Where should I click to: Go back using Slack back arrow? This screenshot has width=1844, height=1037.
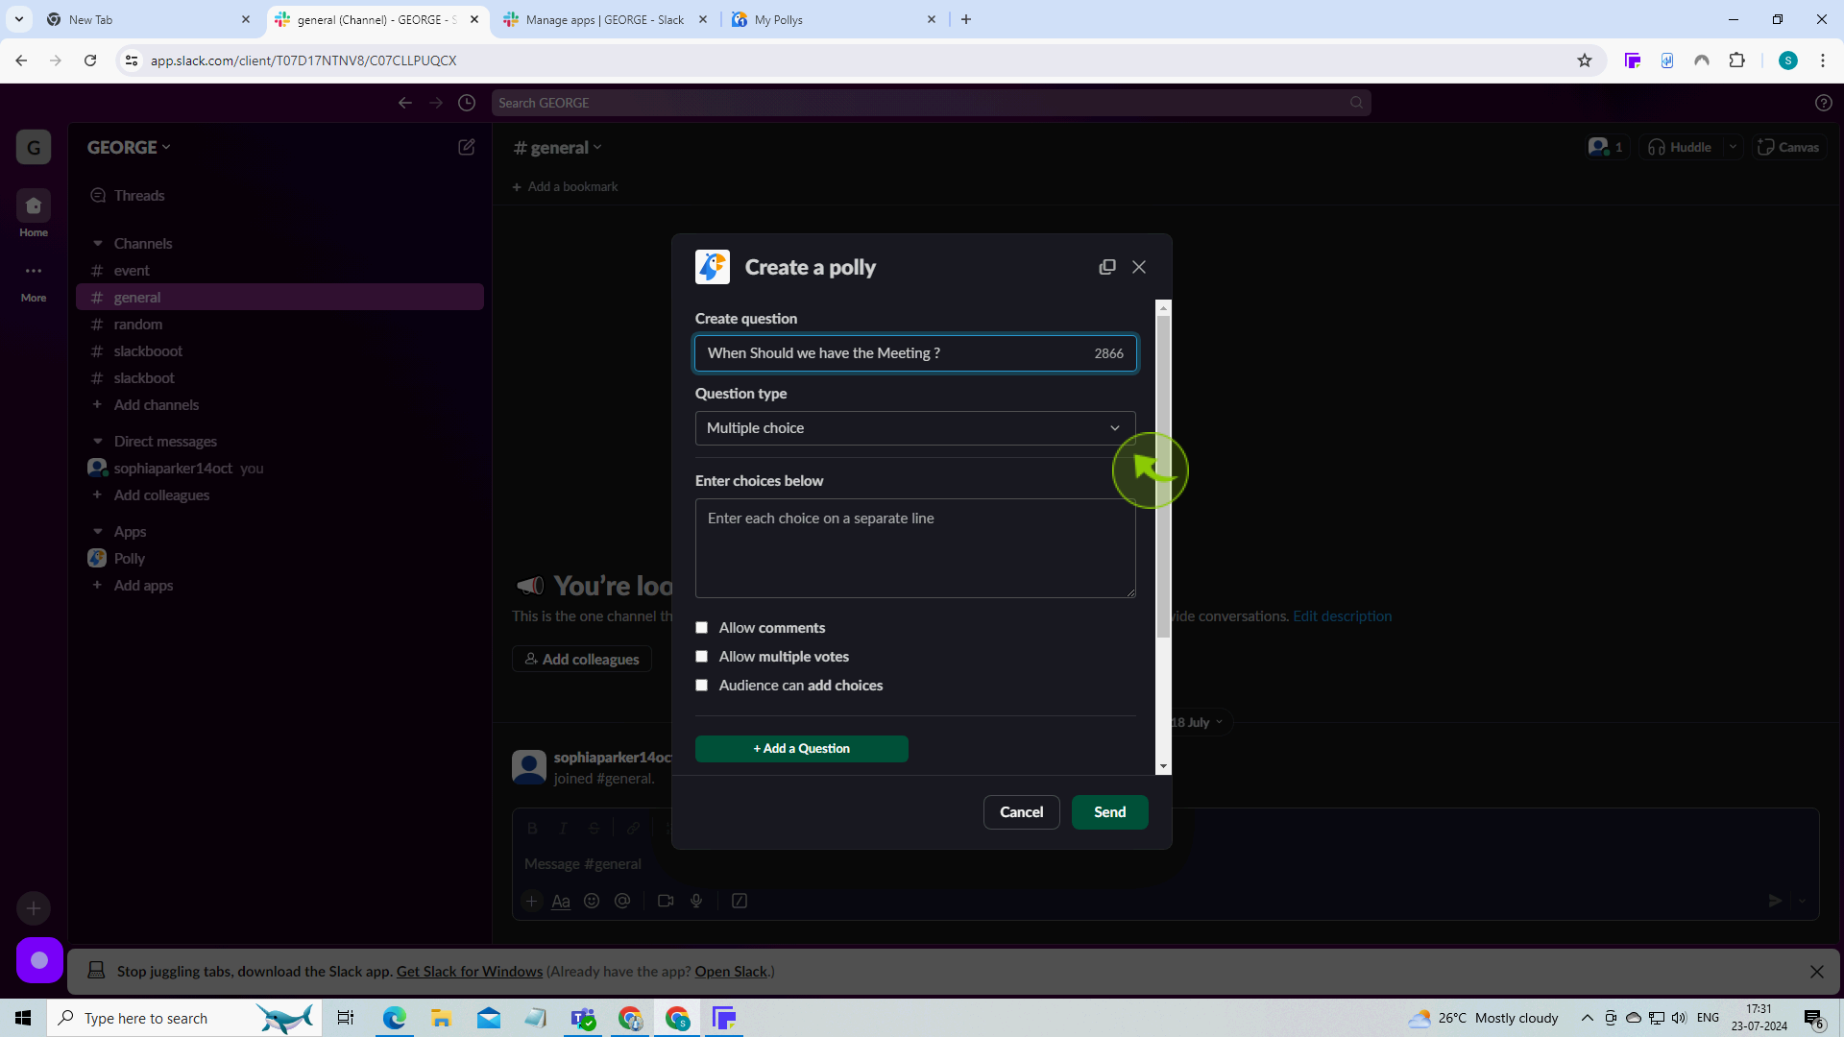[x=405, y=103]
